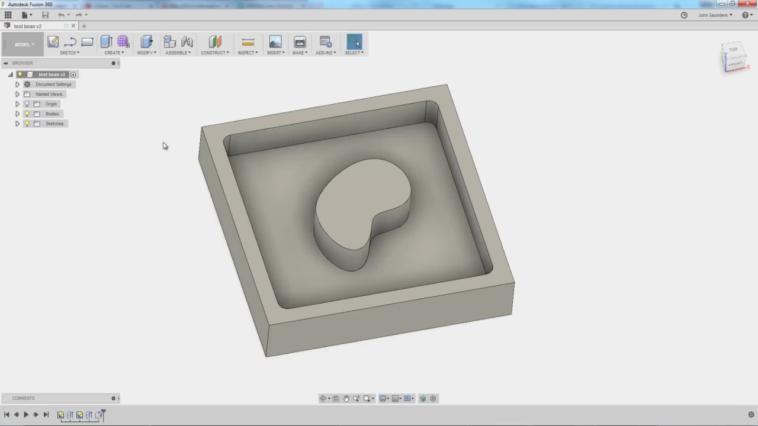
Task: Open the data panel grid icon
Action: [x=8, y=15]
